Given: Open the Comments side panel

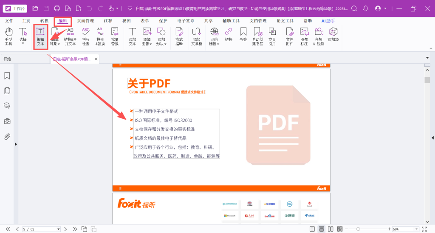Looking at the screenshot, I should pyautogui.click(x=7, y=106).
